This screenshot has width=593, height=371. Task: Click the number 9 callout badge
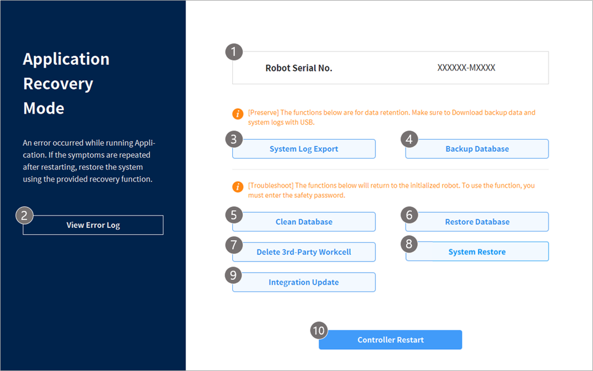234,274
